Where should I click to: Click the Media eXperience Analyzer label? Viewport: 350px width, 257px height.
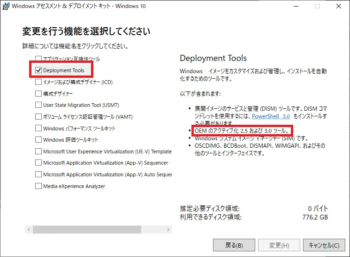pyautogui.click(x=74, y=186)
